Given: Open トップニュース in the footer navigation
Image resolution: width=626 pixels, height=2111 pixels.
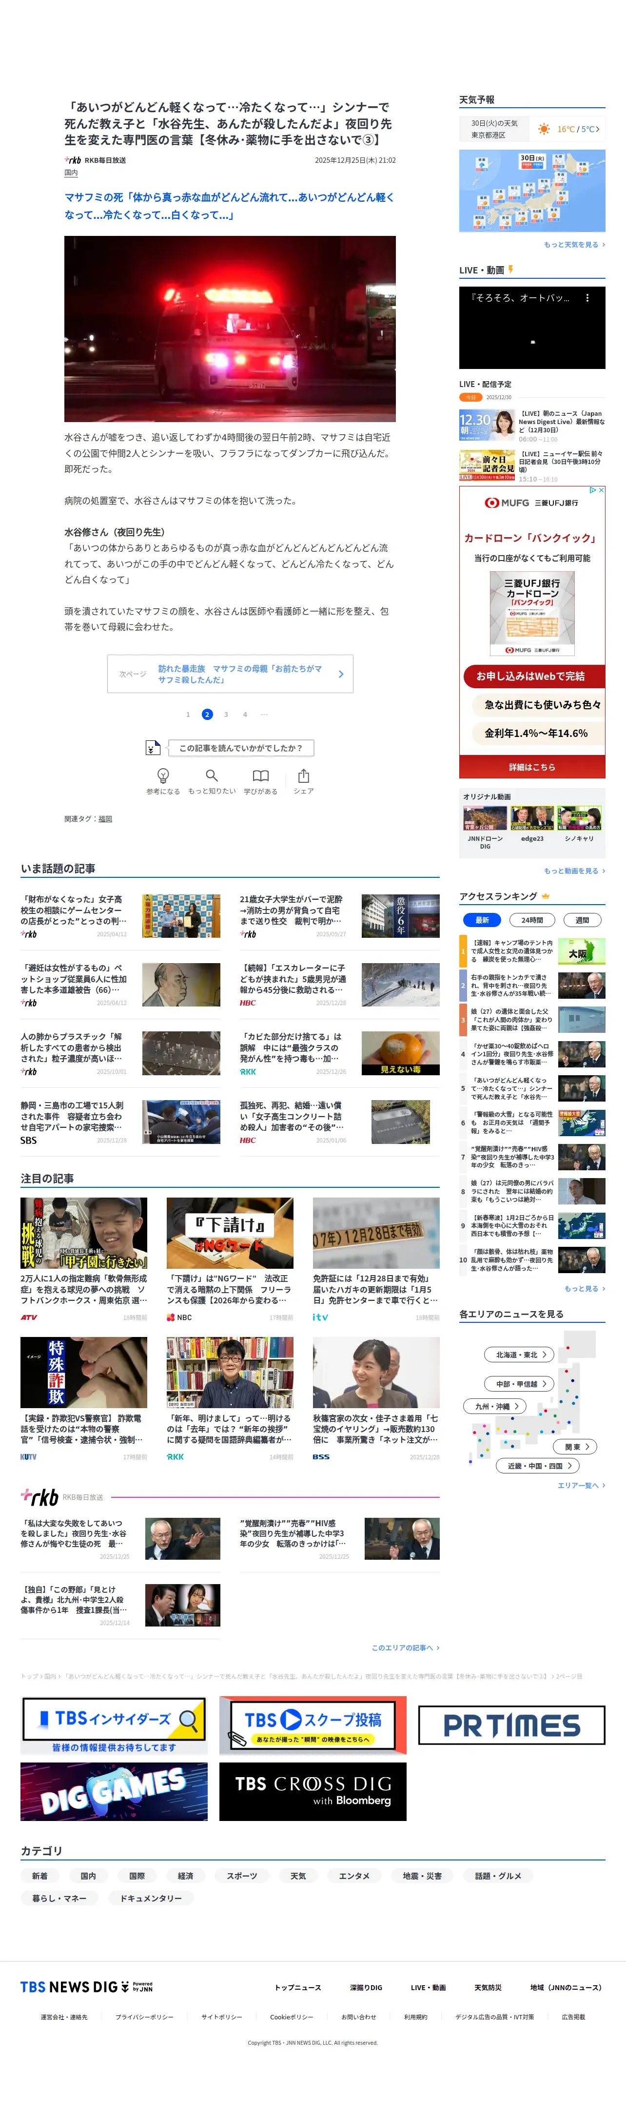Looking at the screenshot, I should point(297,1987).
